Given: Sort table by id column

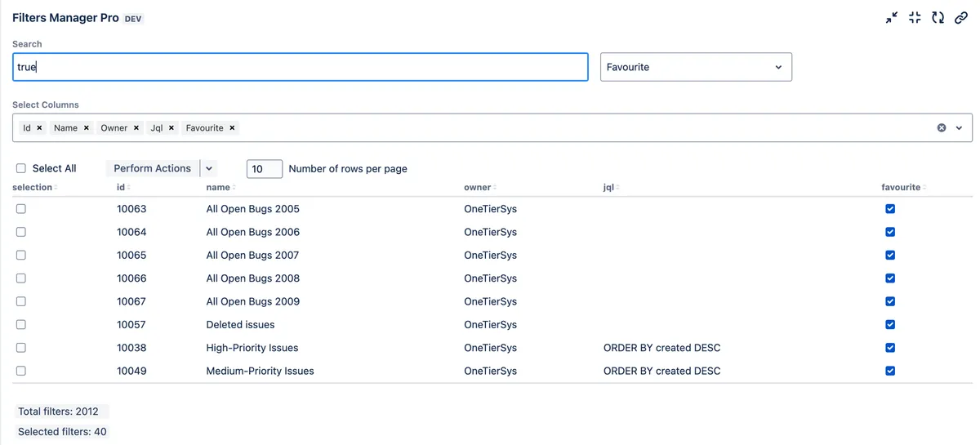Looking at the screenshot, I should 123,188.
